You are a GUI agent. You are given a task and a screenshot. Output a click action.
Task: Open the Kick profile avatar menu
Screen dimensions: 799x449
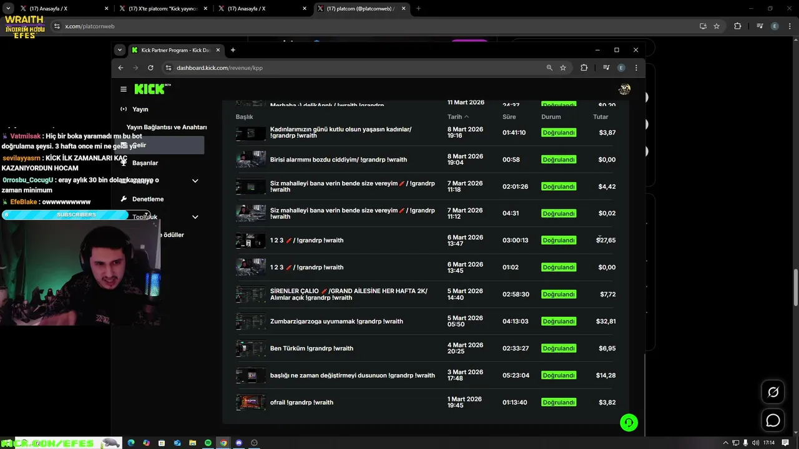[624, 89]
